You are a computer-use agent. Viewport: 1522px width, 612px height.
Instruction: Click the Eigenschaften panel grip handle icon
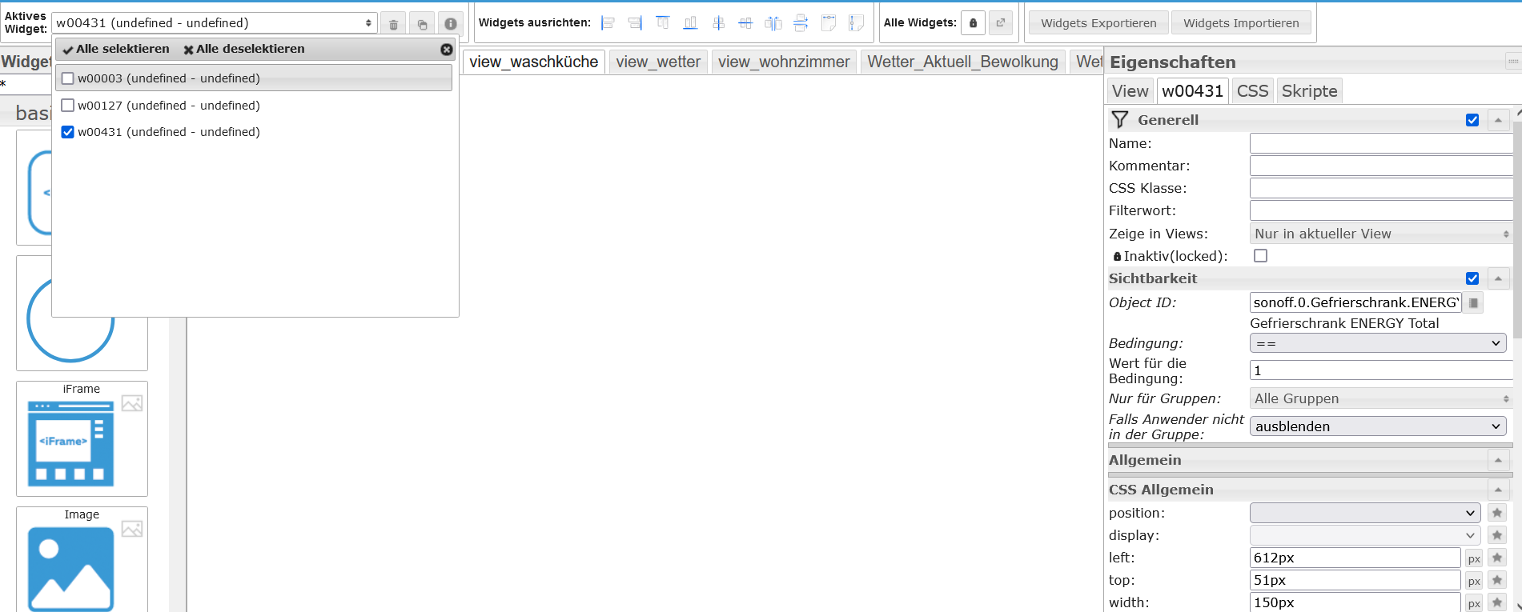tap(1512, 61)
